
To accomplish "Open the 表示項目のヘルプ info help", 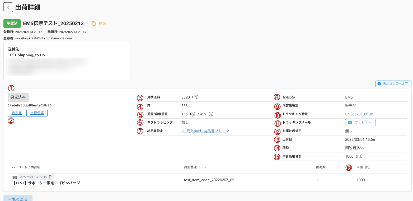I will click(x=393, y=84).
